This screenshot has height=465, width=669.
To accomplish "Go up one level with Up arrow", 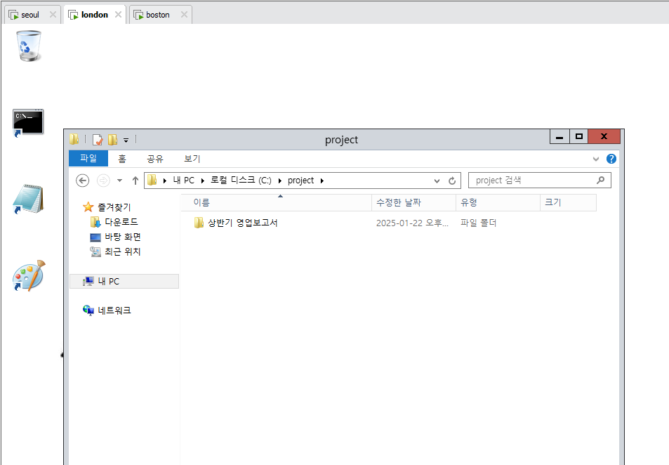I will (x=135, y=181).
